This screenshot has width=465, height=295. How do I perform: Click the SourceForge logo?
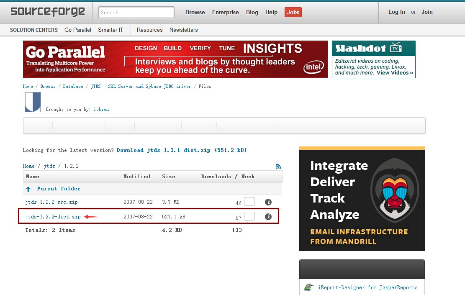pos(47,12)
